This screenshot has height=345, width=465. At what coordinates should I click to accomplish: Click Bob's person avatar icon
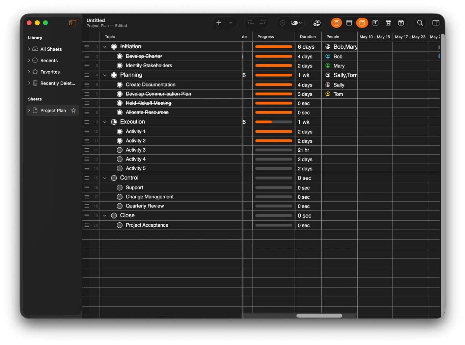click(328, 56)
